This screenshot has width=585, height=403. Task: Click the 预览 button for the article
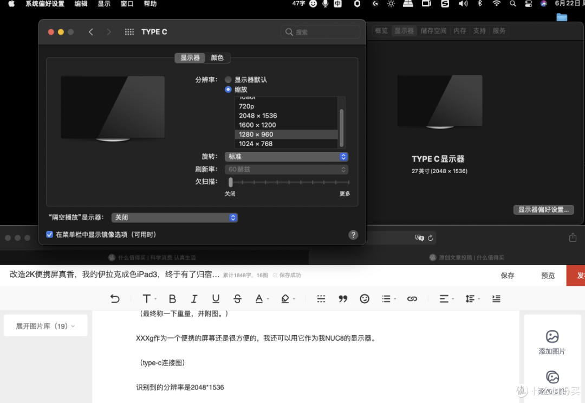[548, 275]
